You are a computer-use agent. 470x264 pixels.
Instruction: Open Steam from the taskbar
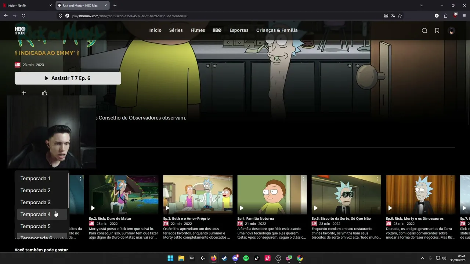pos(224,258)
